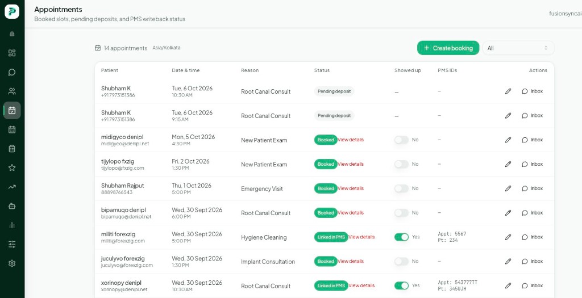Open the sliders icon in sidebar
The height and width of the screenshot is (298, 582).
(x=12, y=244)
